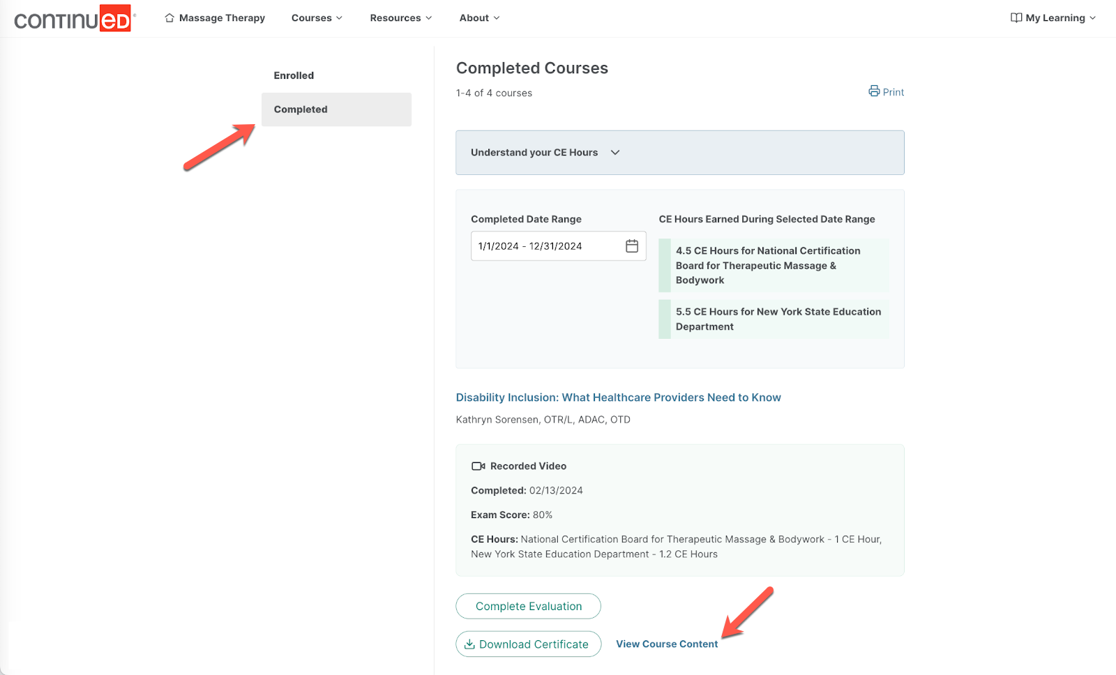Click the Completed Date Range input field
The width and height of the screenshot is (1116, 675).
[x=548, y=246]
